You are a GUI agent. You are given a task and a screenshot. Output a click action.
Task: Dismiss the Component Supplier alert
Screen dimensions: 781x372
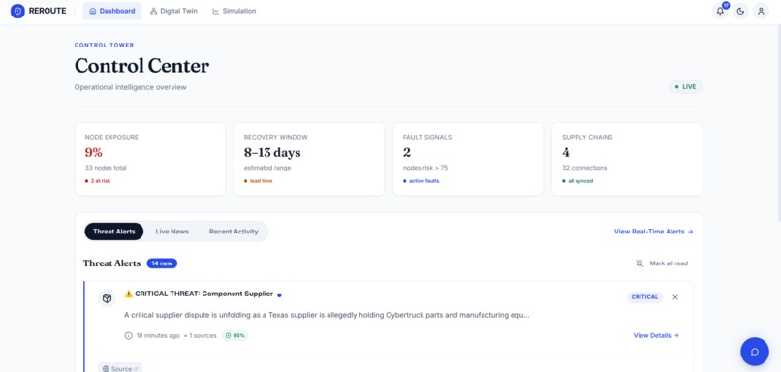click(675, 297)
